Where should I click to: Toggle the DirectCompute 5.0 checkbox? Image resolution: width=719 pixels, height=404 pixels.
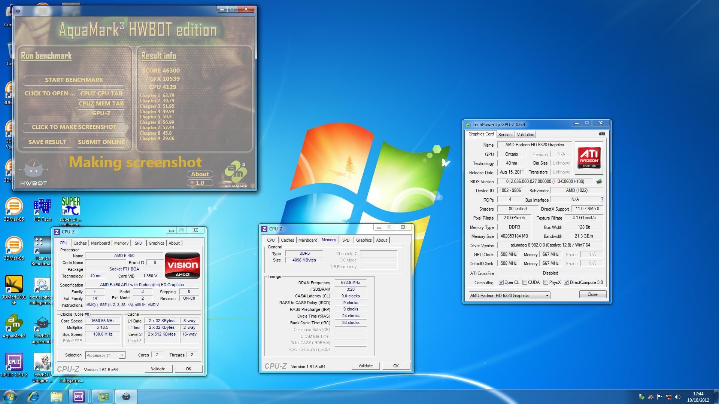[x=566, y=282]
